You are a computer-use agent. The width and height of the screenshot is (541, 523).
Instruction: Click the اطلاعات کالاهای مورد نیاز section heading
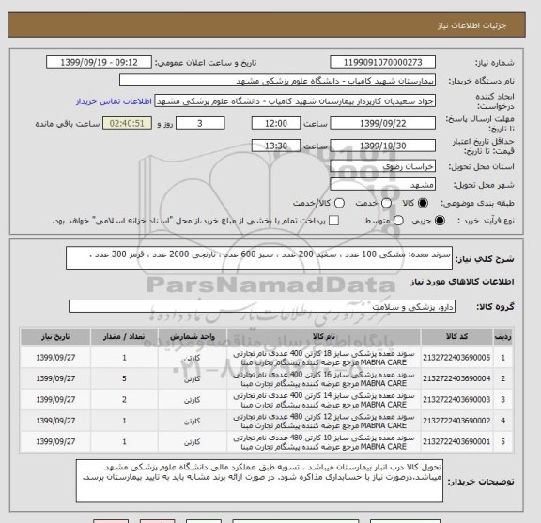462,282
